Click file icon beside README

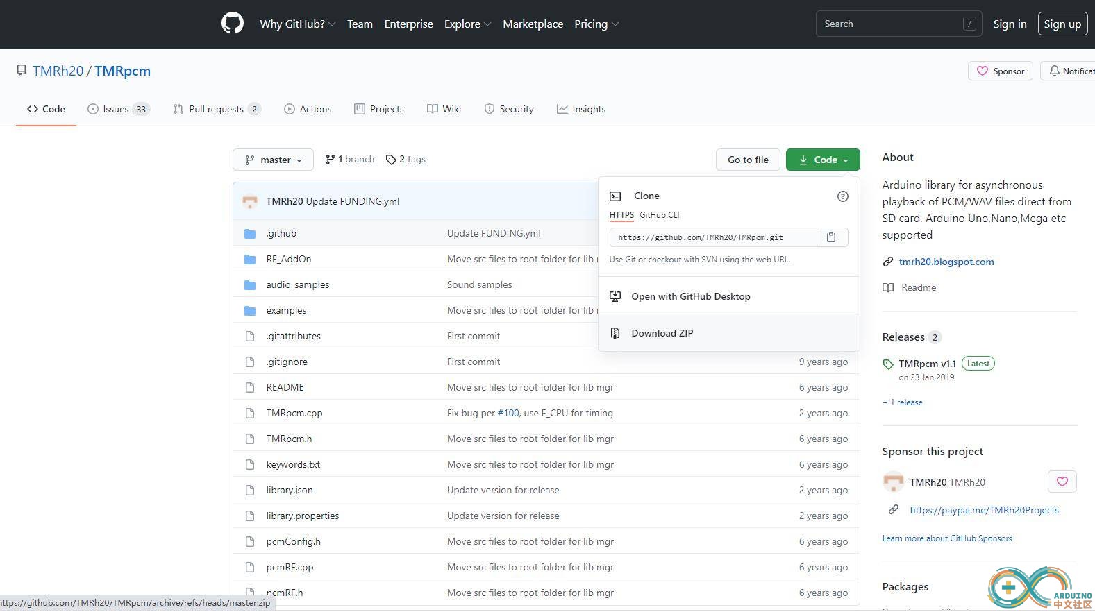(250, 388)
